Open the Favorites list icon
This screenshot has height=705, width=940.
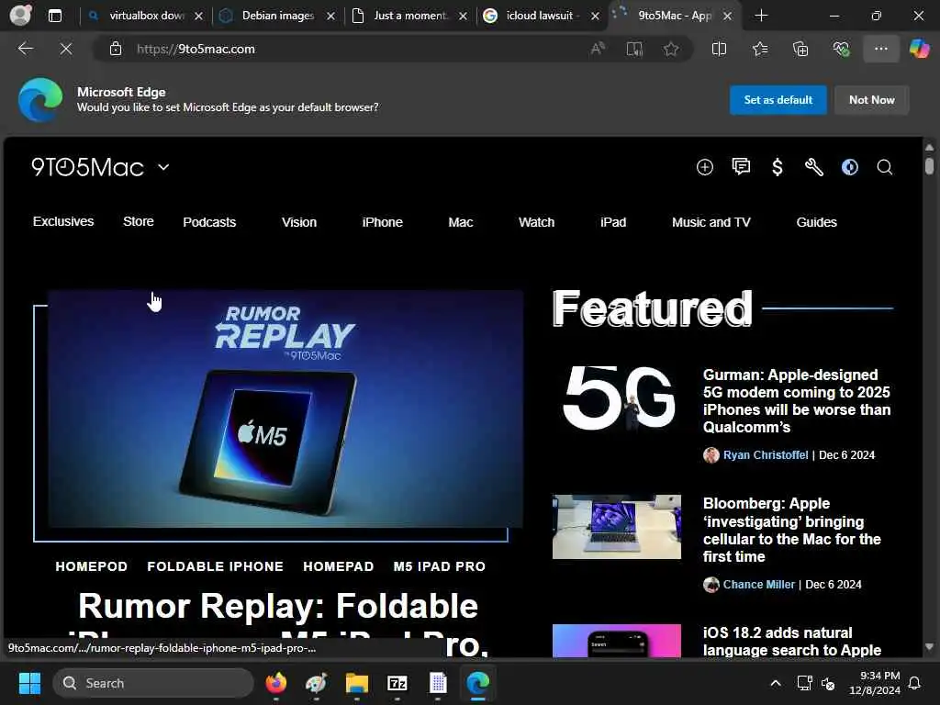pos(759,49)
